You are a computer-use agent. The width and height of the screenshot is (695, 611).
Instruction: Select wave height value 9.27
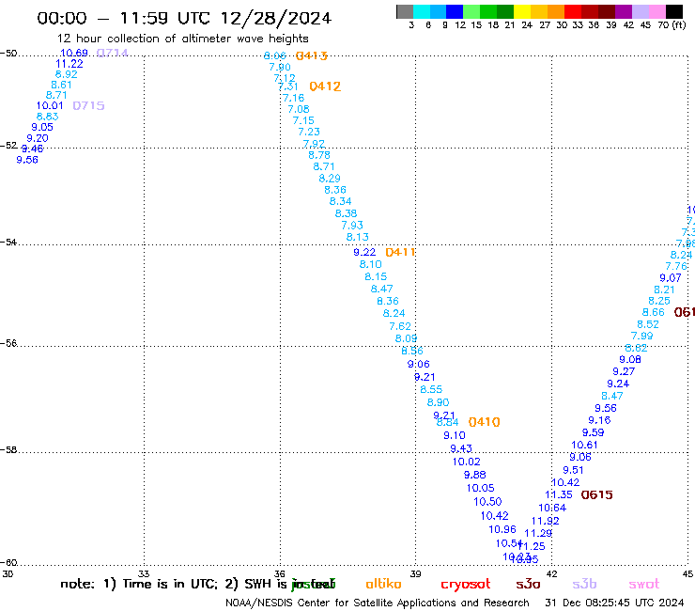point(624,372)
